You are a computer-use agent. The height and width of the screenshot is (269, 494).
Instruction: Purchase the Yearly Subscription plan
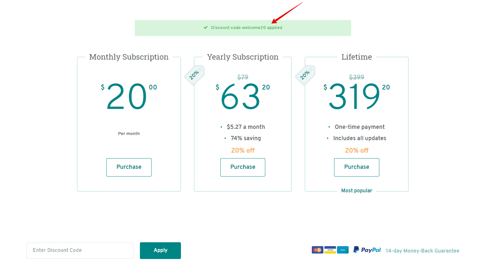(x=243, y=167)
